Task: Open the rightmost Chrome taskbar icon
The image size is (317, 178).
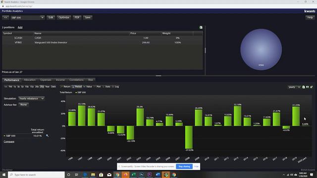Action: tap(174, 175)
